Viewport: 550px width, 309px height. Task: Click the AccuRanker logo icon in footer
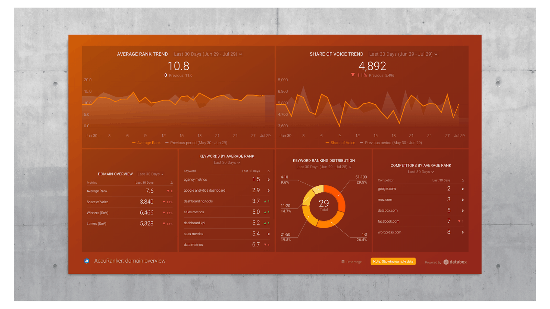coord(87,261)
